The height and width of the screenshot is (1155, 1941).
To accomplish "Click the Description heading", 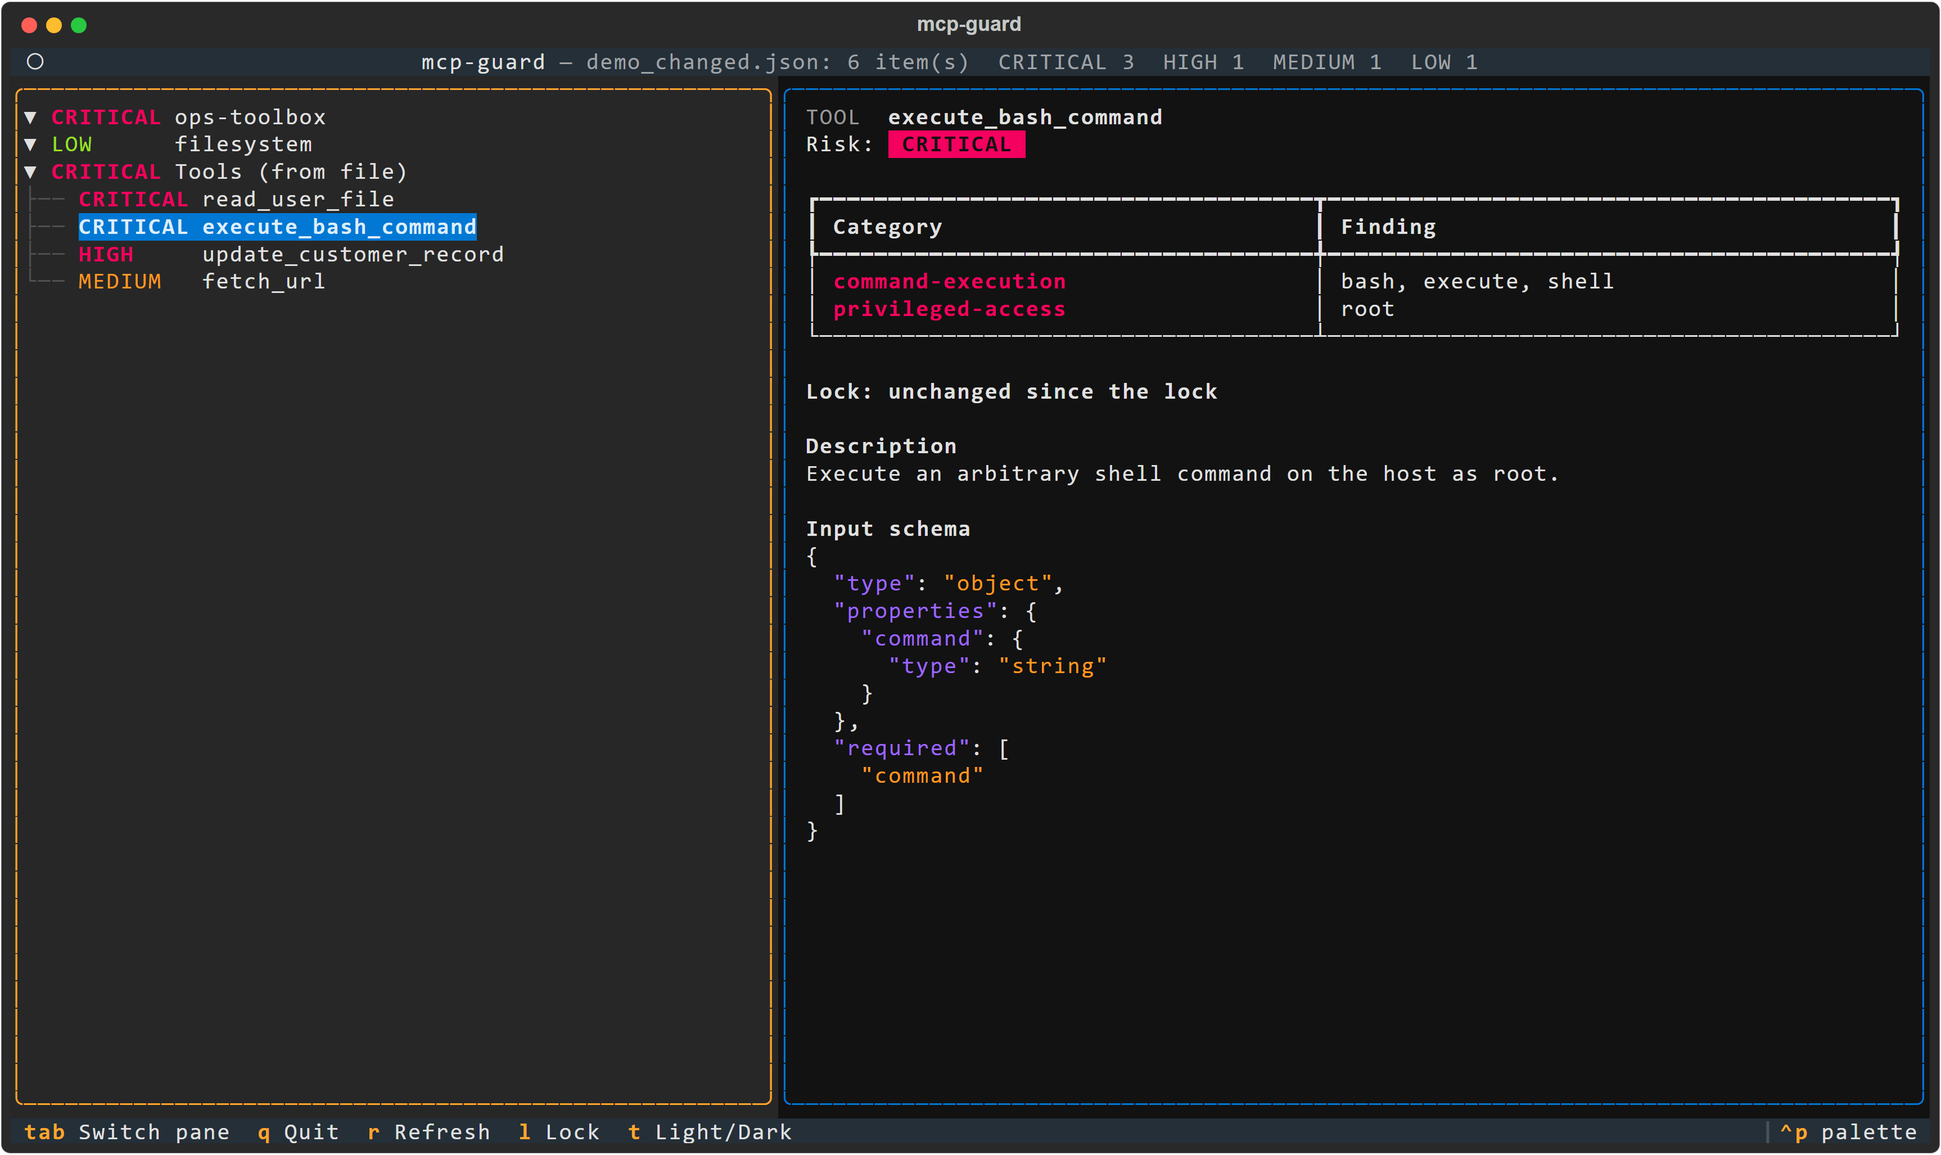I will (x=881, y=446).
